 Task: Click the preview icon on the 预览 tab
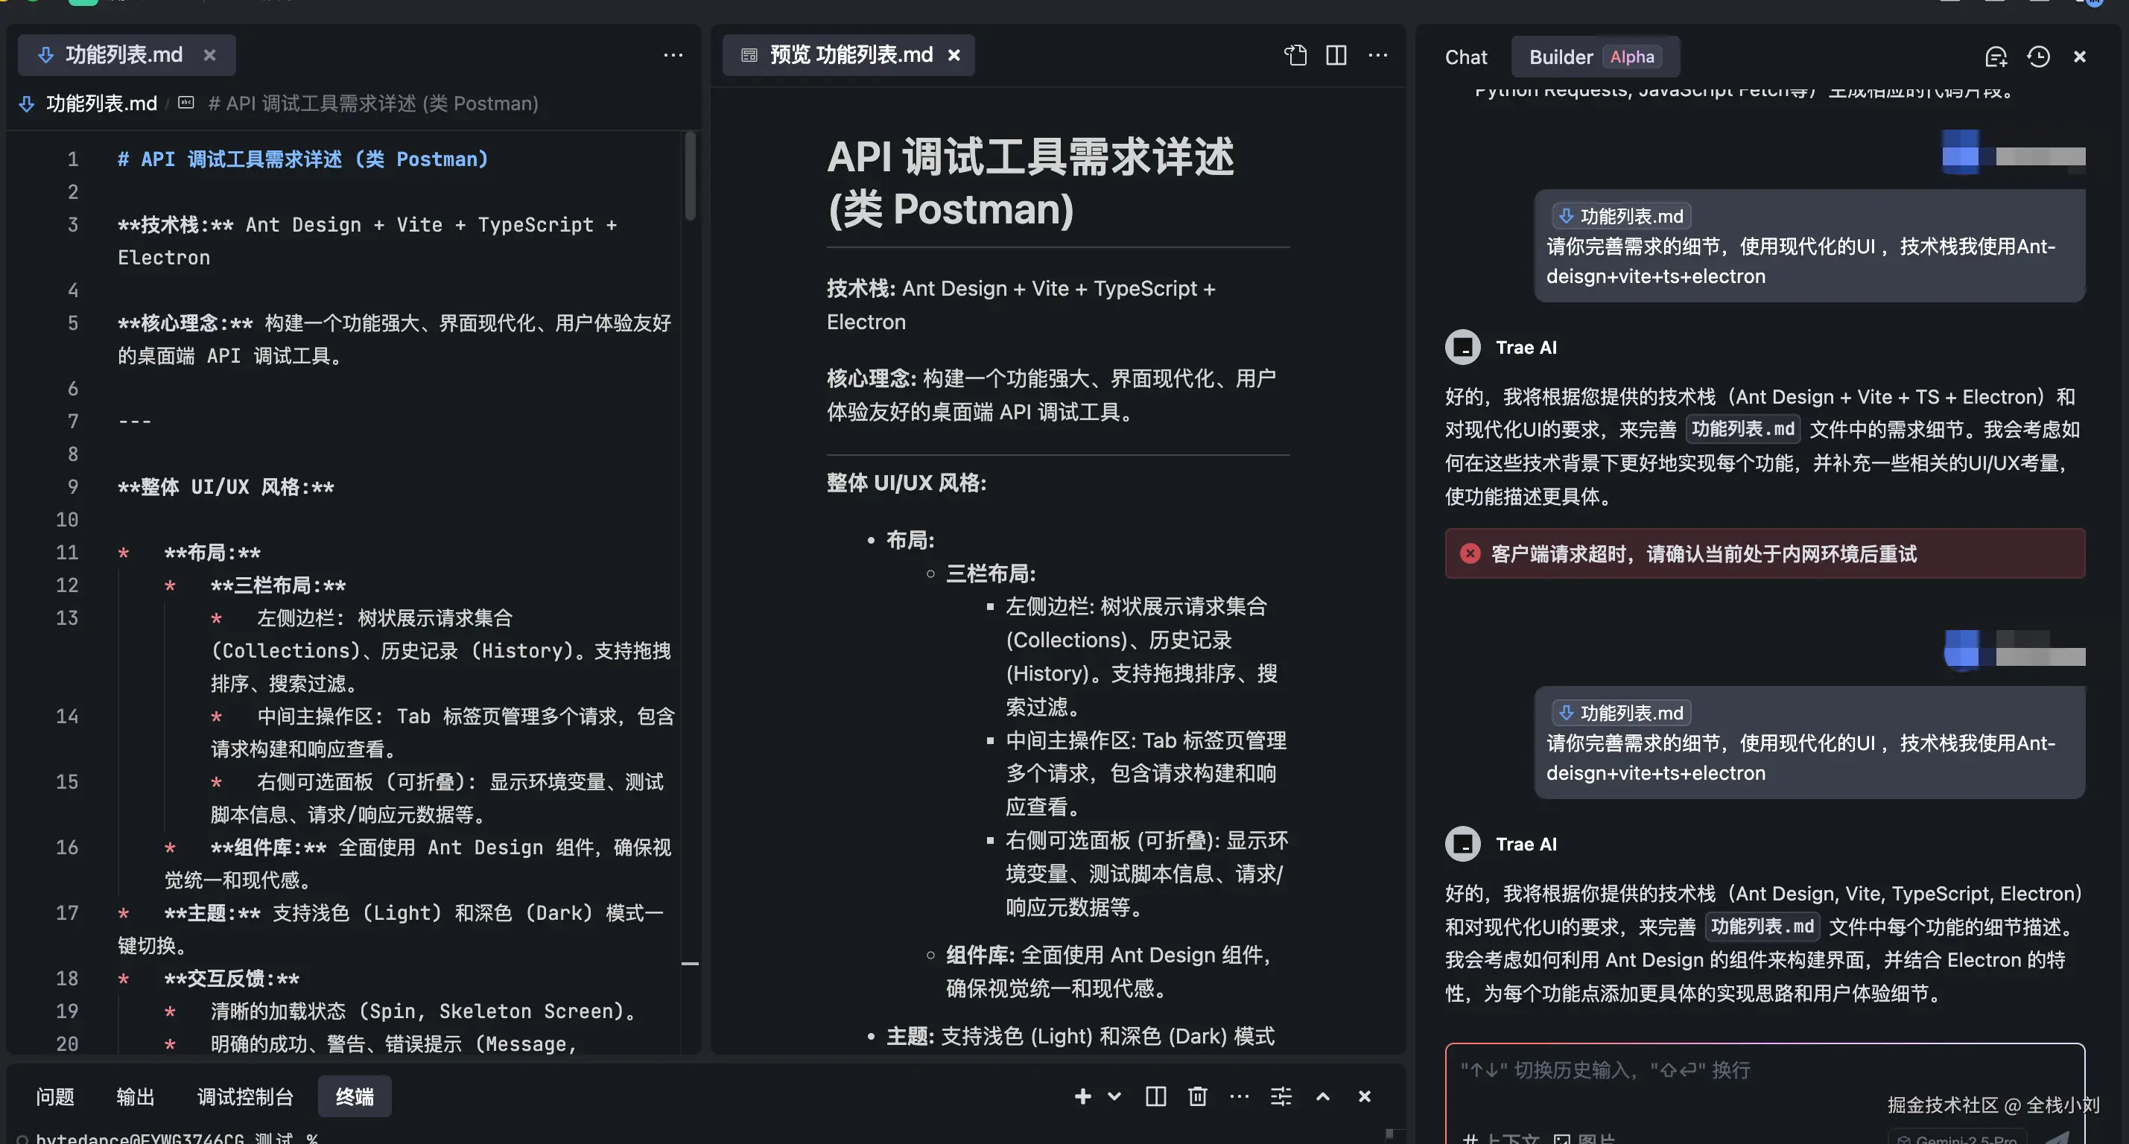click(749, 55)
